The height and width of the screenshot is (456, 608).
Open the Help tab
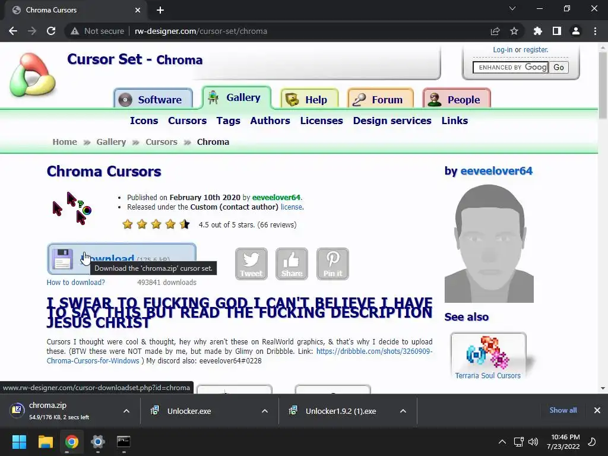[x=309, y=99]
